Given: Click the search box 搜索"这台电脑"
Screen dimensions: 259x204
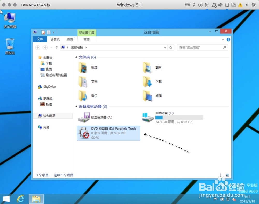Looking at the screenshot, I should pyautogui.click(x=203, y=47).
